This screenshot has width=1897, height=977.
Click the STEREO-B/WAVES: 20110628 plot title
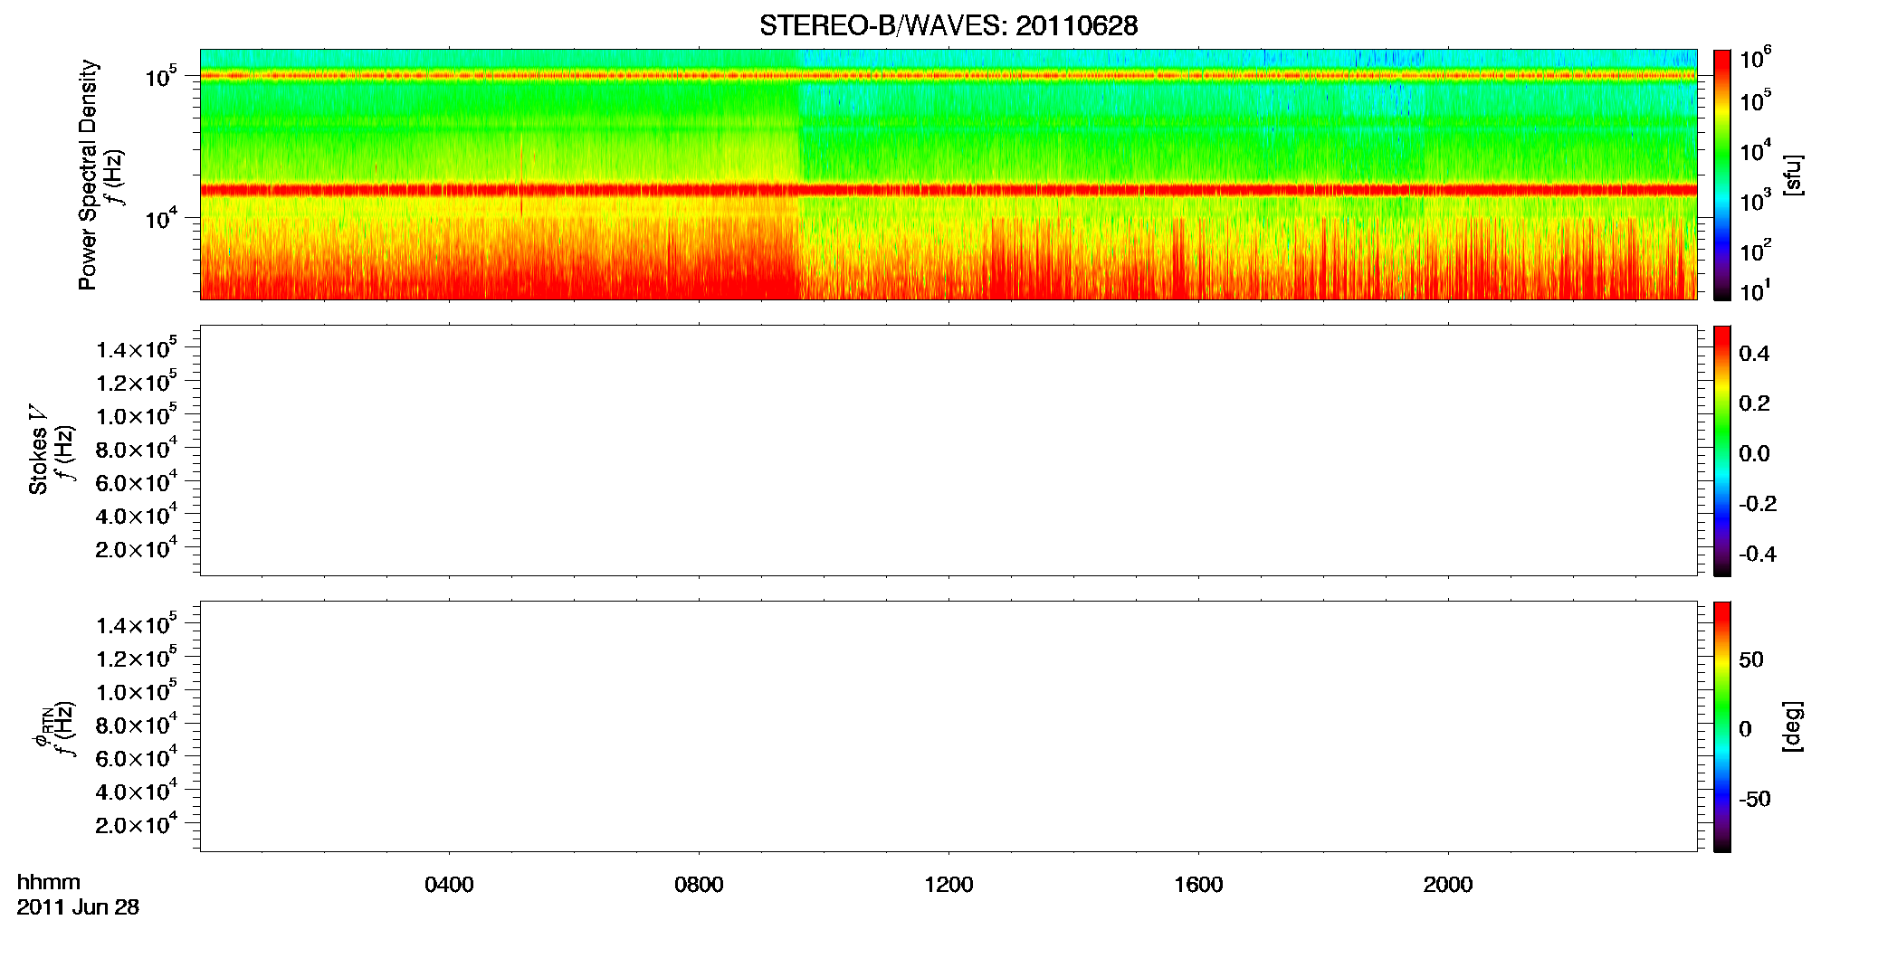coord(948,25)
